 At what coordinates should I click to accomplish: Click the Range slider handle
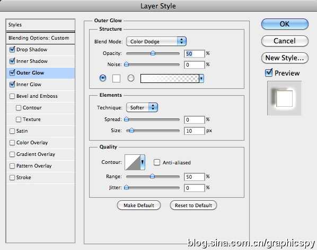click(x=152, y=176)
